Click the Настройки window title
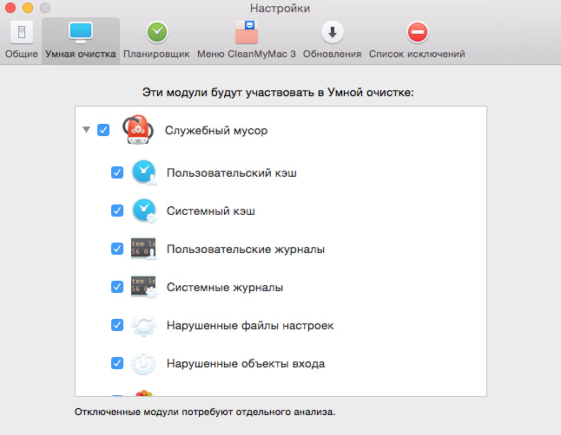The width and height of the screenshot is (561, 435). tap(280, 8)
